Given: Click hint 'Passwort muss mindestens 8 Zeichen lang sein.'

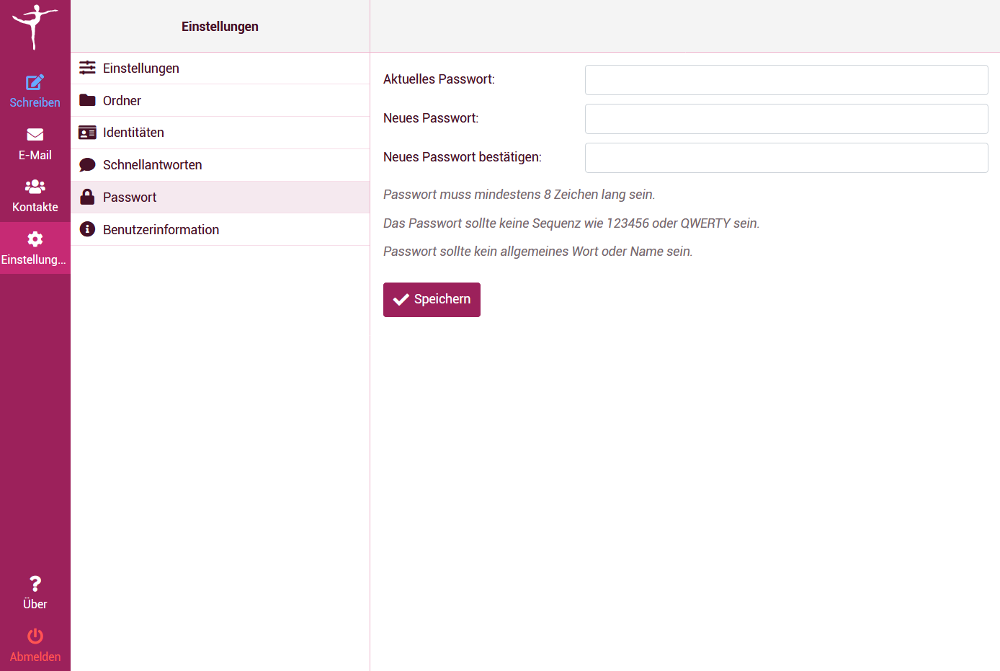Looking at the screenshot, I should 519,195.
